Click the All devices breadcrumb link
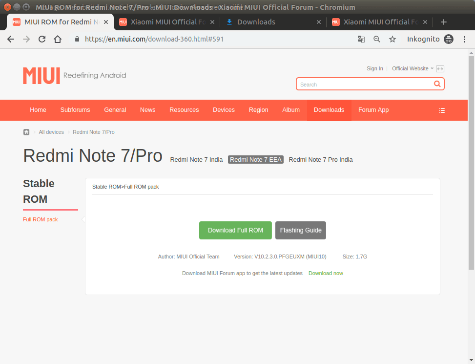This screenshot has width=475, height=364. pyautogui.click(x=51, y=132)
